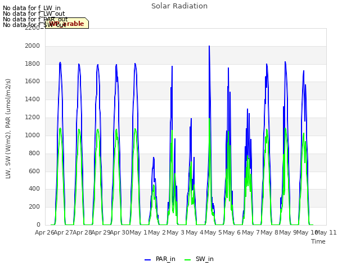
Task: Click the y-axis label LW, SW, PAR
Action: tap(8, 129)
